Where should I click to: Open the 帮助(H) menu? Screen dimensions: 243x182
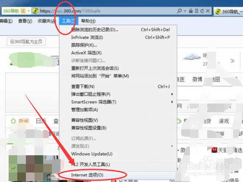pyautogui.click(x=88, y=21)
